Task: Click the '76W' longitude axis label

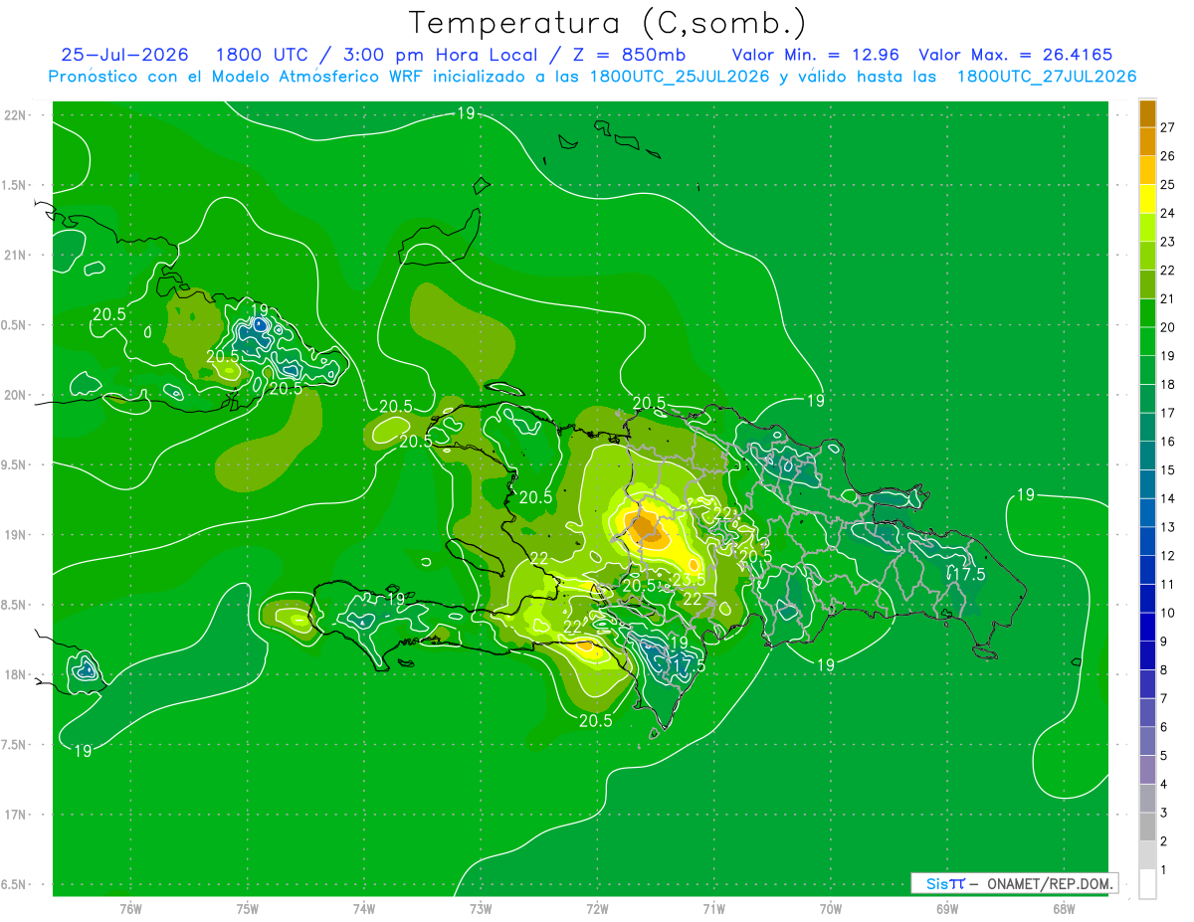Action: coord(130,909)
